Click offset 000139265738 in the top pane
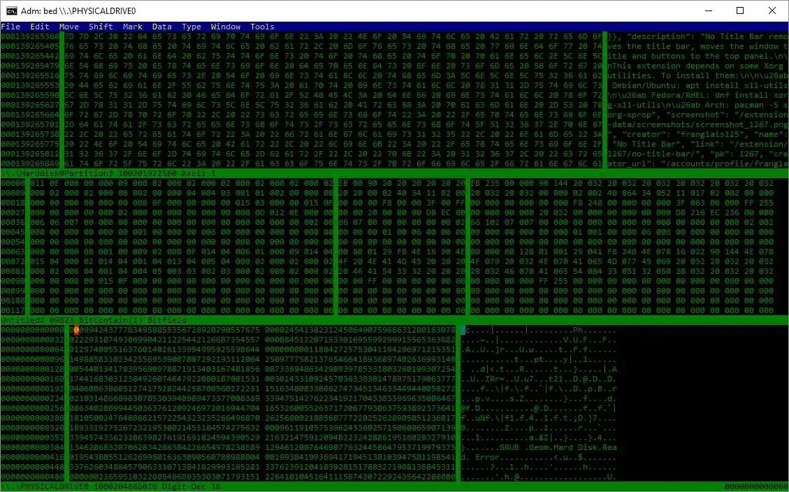 (x=30, y=134)
